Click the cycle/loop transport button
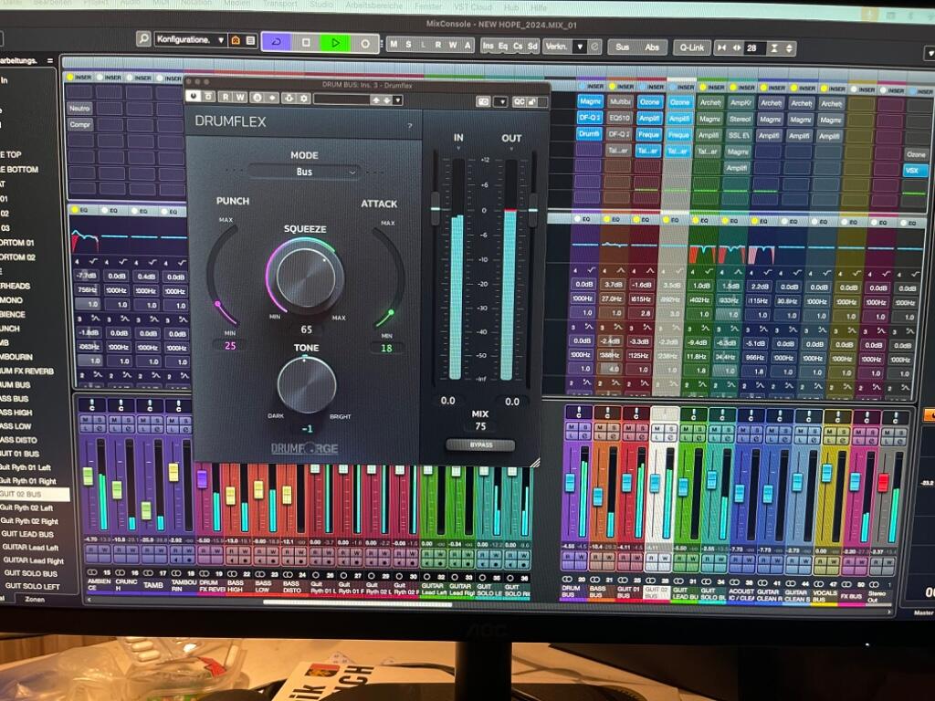 pyautogui.click(x=277, y=43)
